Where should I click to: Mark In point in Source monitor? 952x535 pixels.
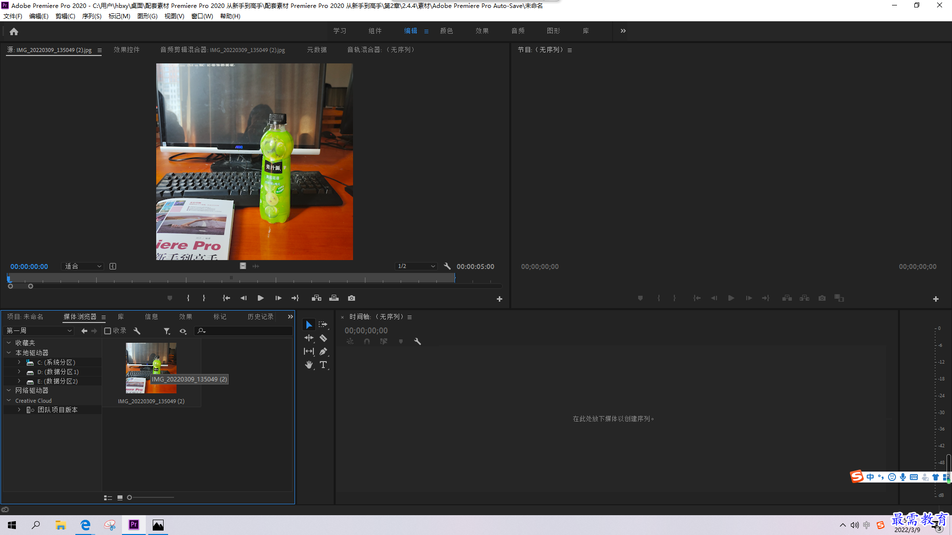[x=188, y=298]
